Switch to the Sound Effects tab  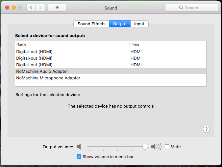click(x=91, y=24)
